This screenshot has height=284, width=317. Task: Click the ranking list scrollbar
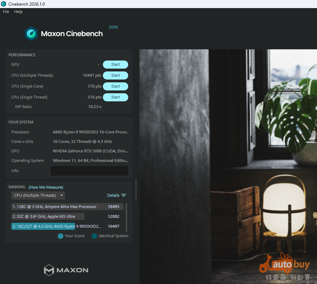[x=126, y=216]
